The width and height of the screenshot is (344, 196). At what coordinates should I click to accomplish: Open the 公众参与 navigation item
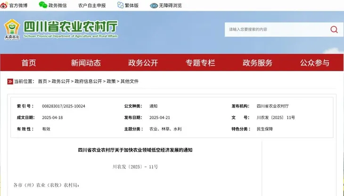tap(314, 63)
